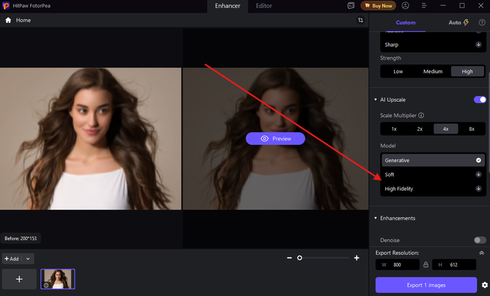This screenshot has width=490, height=296.
Task: Go to Home link
Action: pyautogui.click(x=24, y=20)
